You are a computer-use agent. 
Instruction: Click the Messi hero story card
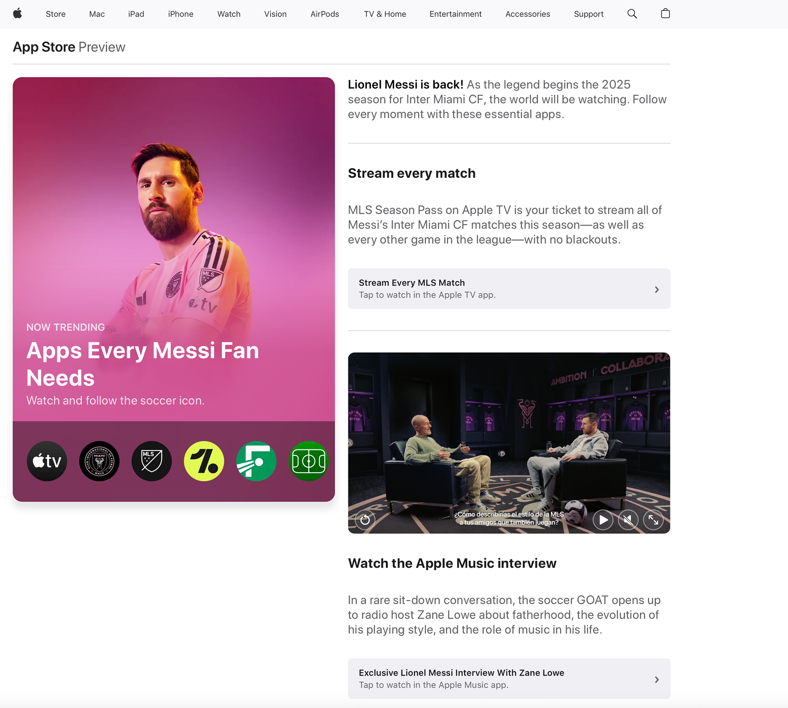pos(174,246)
